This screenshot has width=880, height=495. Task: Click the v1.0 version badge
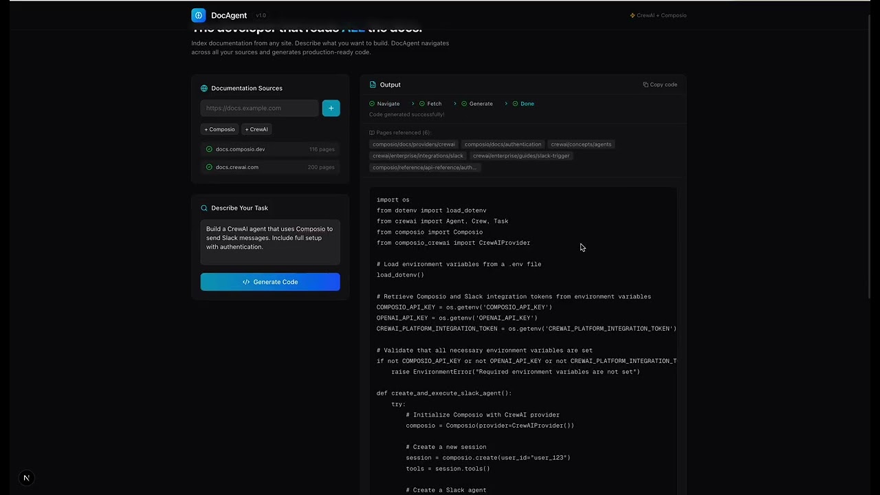[261, 15]
